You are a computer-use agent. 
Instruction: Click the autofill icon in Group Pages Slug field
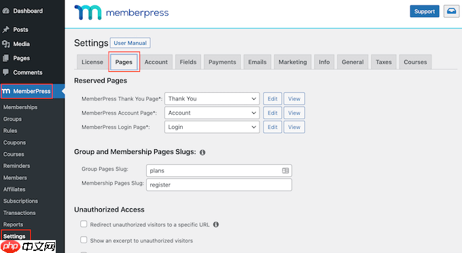tap(285, 171)
